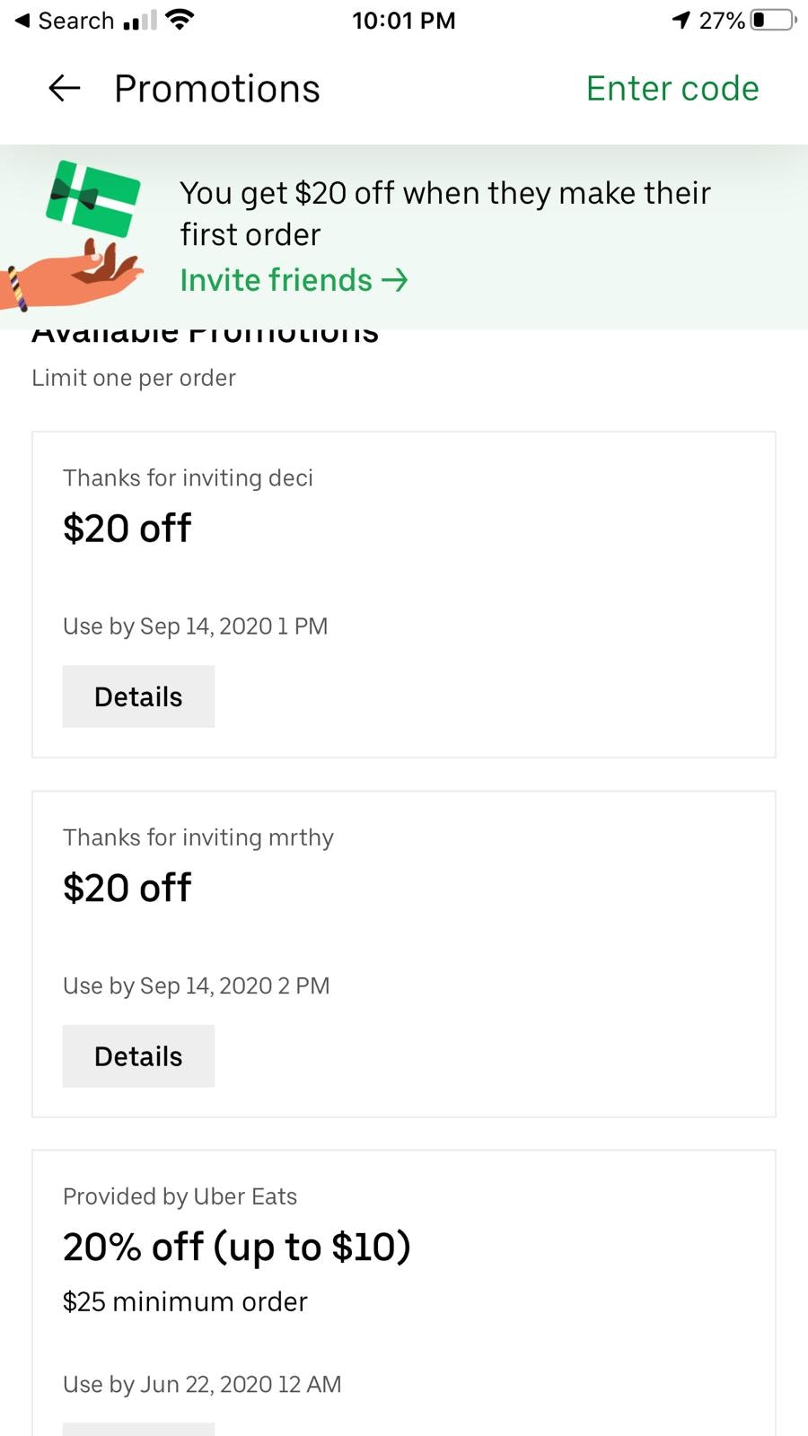Tap the Wi-Fi icon in status bar
The height and width of the screenshot is (1436, 808).
pos(180,20)
